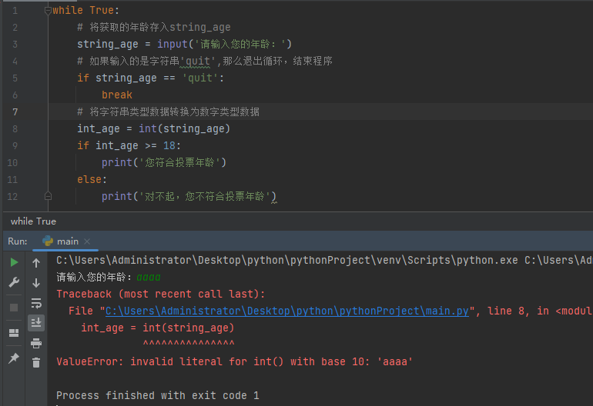
Task: Click 'Traceback (most recent call last):' line
Action: (161, 294)
